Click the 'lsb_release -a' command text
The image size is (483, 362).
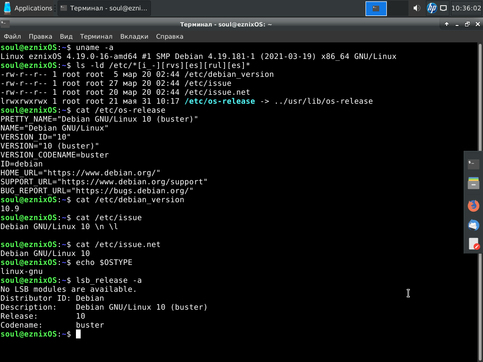pyautogui.click(x=109, y=280)
